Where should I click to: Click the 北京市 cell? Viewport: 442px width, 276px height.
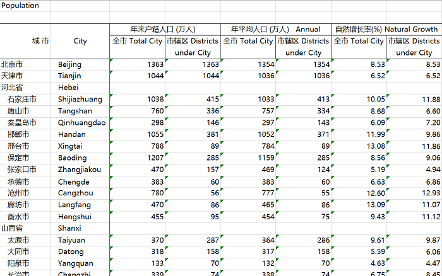25,65
